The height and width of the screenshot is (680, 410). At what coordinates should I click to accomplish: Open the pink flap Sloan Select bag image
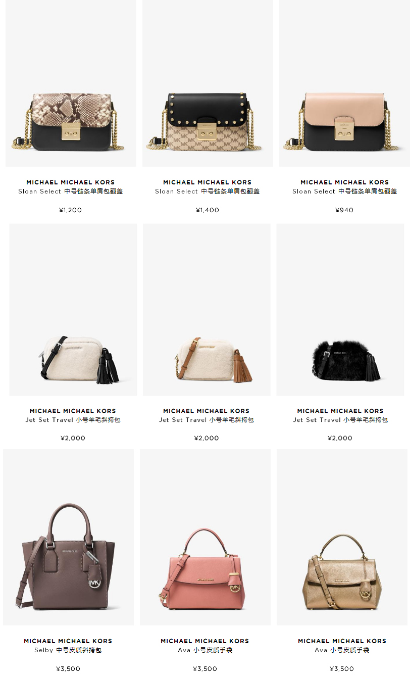coord(344,83)
